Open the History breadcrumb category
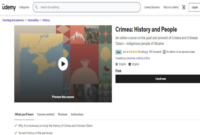 (46, 20)
